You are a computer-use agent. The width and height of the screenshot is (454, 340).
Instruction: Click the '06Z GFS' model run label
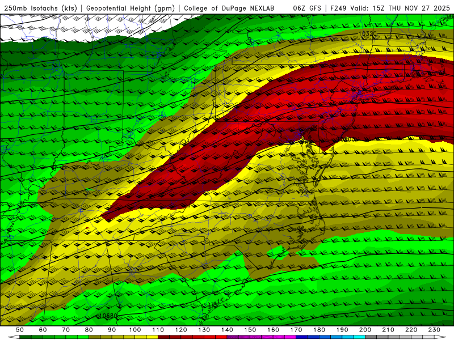pos(307,8)
